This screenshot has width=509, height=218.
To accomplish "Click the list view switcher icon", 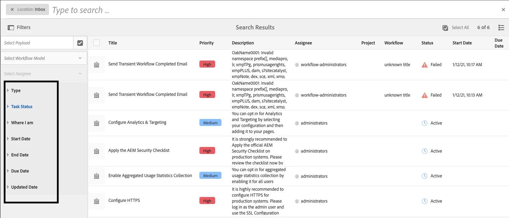I will 501,28.
